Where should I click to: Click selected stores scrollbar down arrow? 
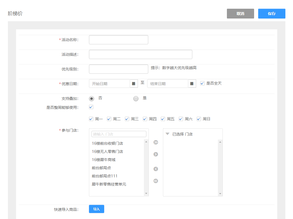click(220, 194)
